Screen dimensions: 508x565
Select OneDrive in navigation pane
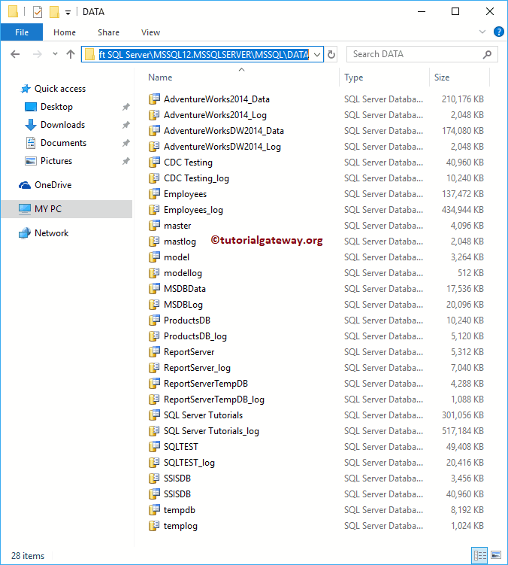point(53,185)
